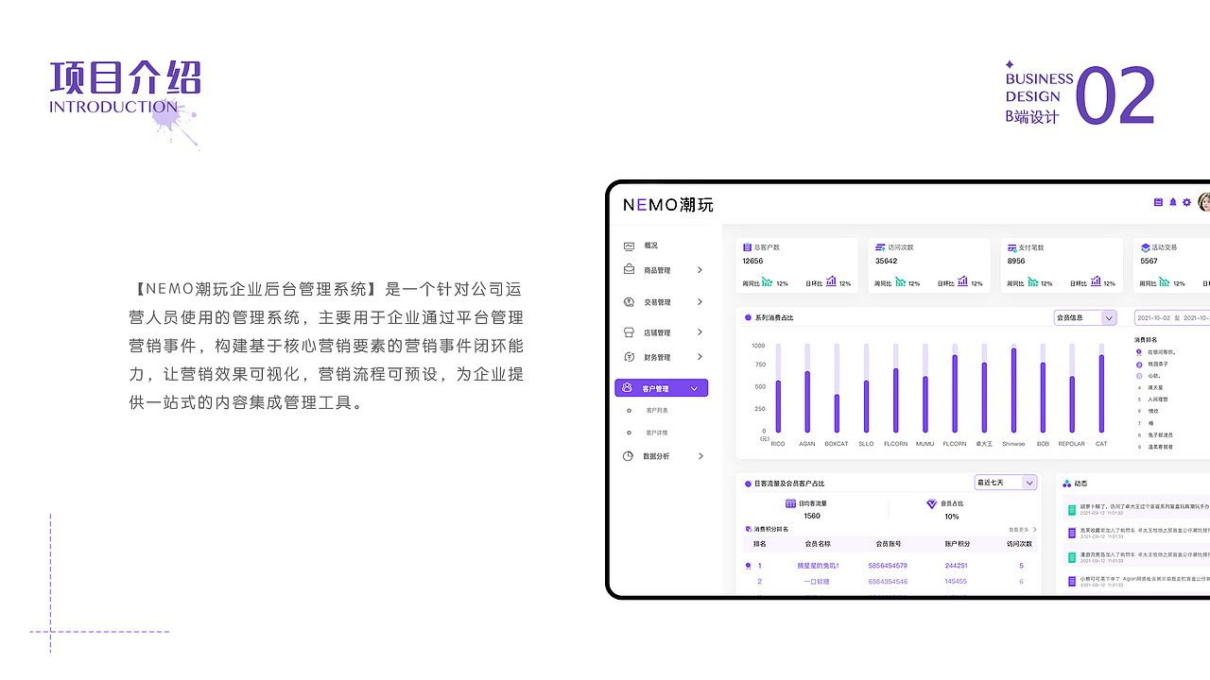Click the 日环比 bar icon under 支付笔数
1210x680 pixels.
[x=1095, y=281]
